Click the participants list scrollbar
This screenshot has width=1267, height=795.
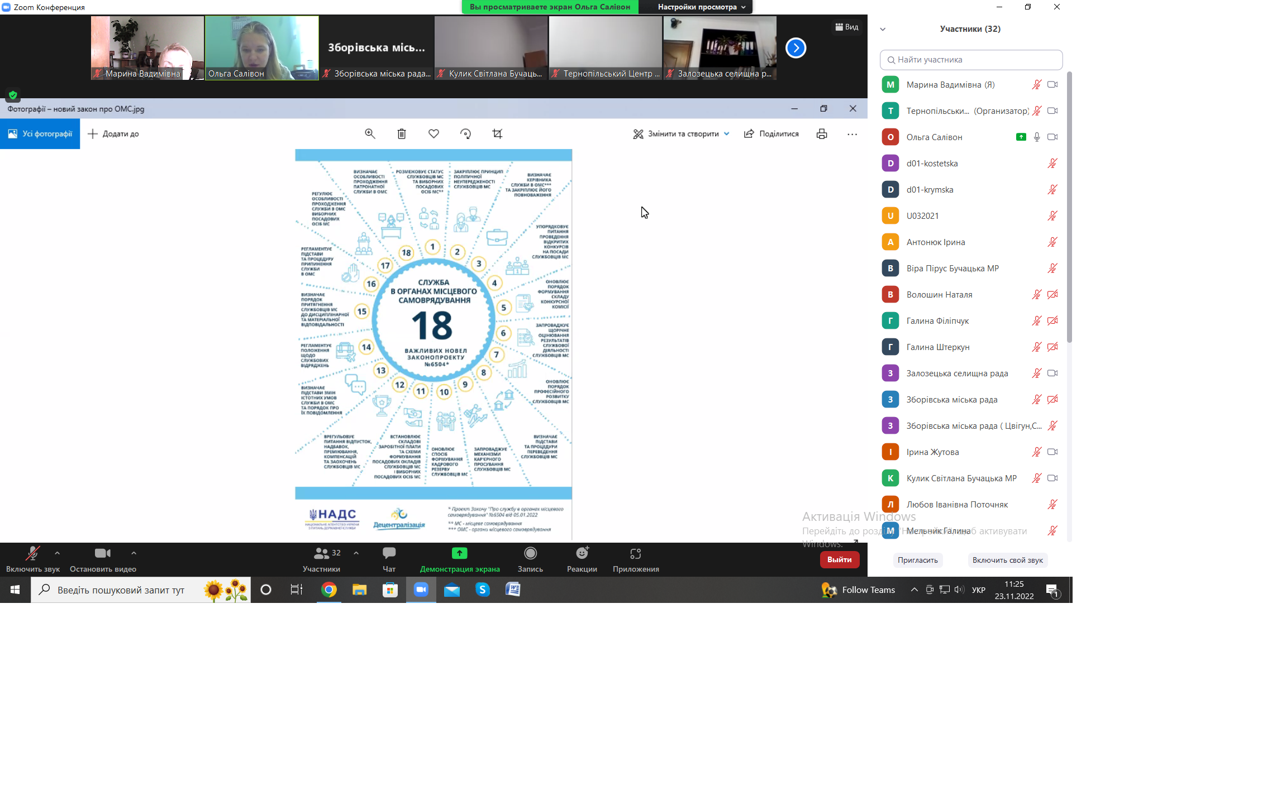pos(1069,207)
